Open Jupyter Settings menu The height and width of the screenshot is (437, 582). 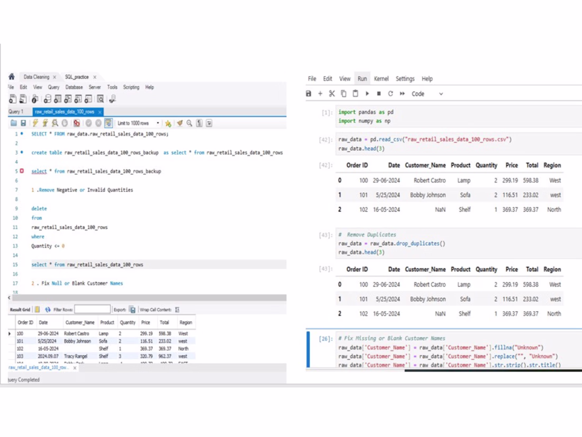(405, 78)
